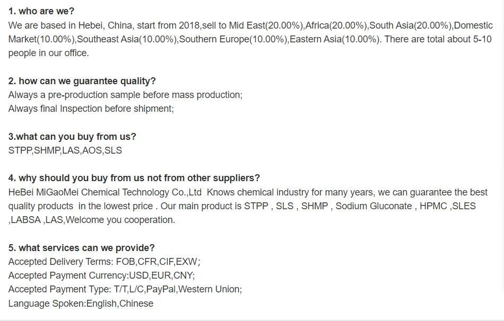504x321 pixels.
Task: Click "5. what services can we provide?" heading
Action: [x=81, y=248]
